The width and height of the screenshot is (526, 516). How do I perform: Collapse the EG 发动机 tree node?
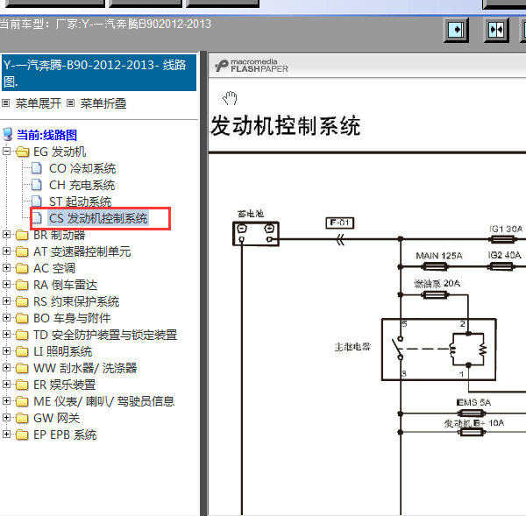pyautogui.click(x=6, y=152)
